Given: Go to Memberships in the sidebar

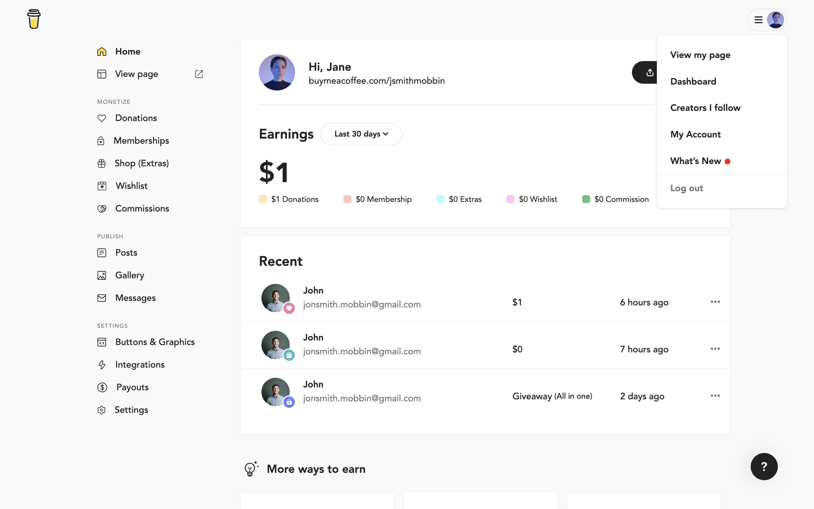Looking at the screenshot, I should 141,141.
